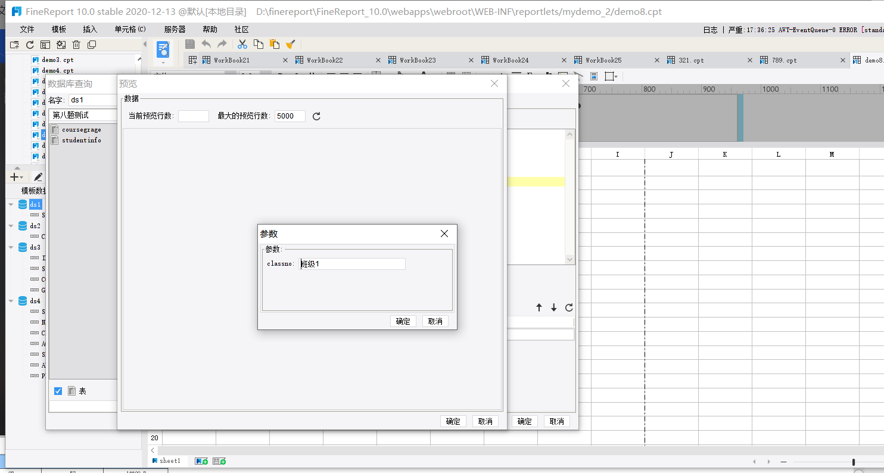This screenshot has height=473, width=884.
Task: Click the move up arrow icon
Action: [539, 307]
